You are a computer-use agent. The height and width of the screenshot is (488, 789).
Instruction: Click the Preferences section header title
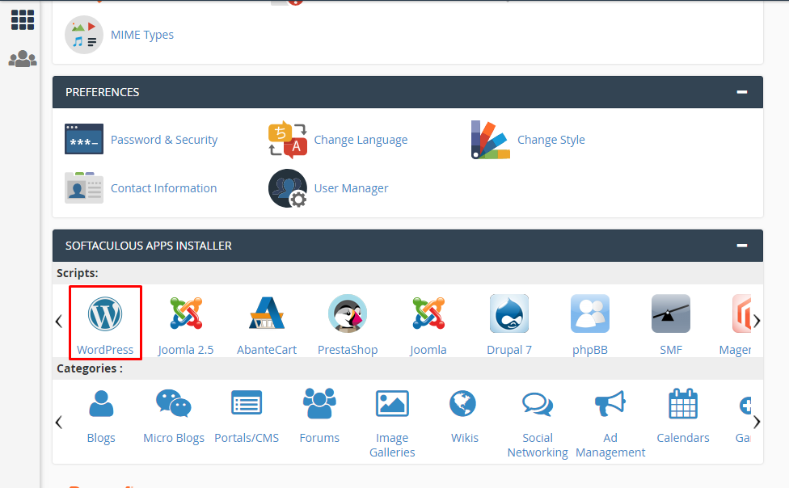pos(102,92)
